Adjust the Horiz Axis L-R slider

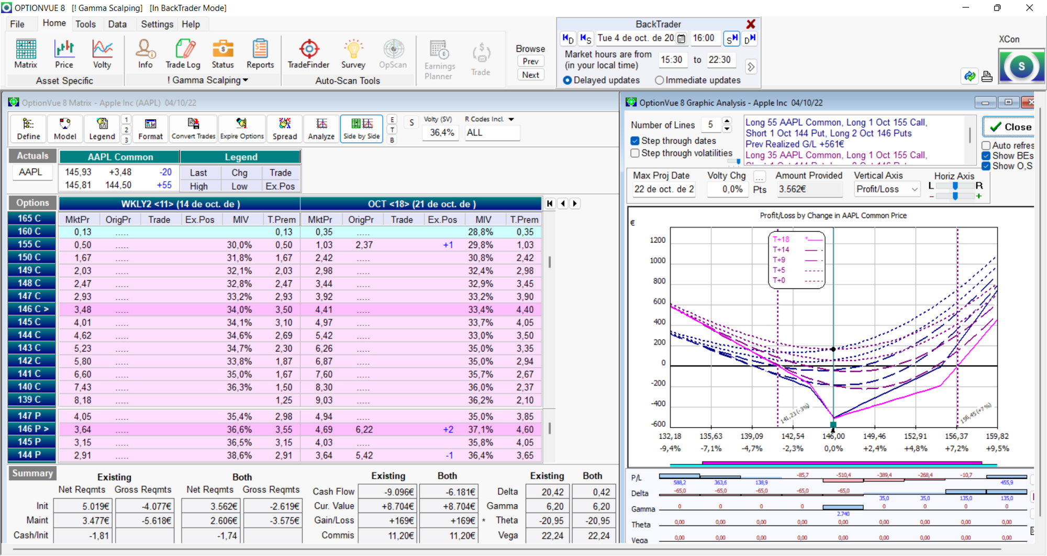point(955,186)
